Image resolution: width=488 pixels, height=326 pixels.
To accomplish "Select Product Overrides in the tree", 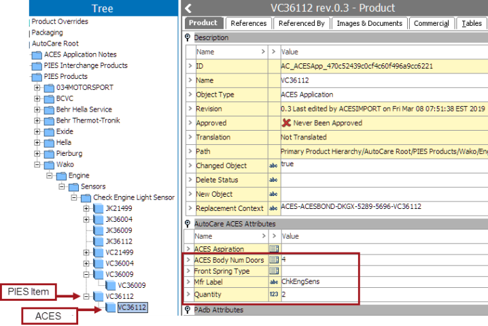I will (x=60, y=22).
